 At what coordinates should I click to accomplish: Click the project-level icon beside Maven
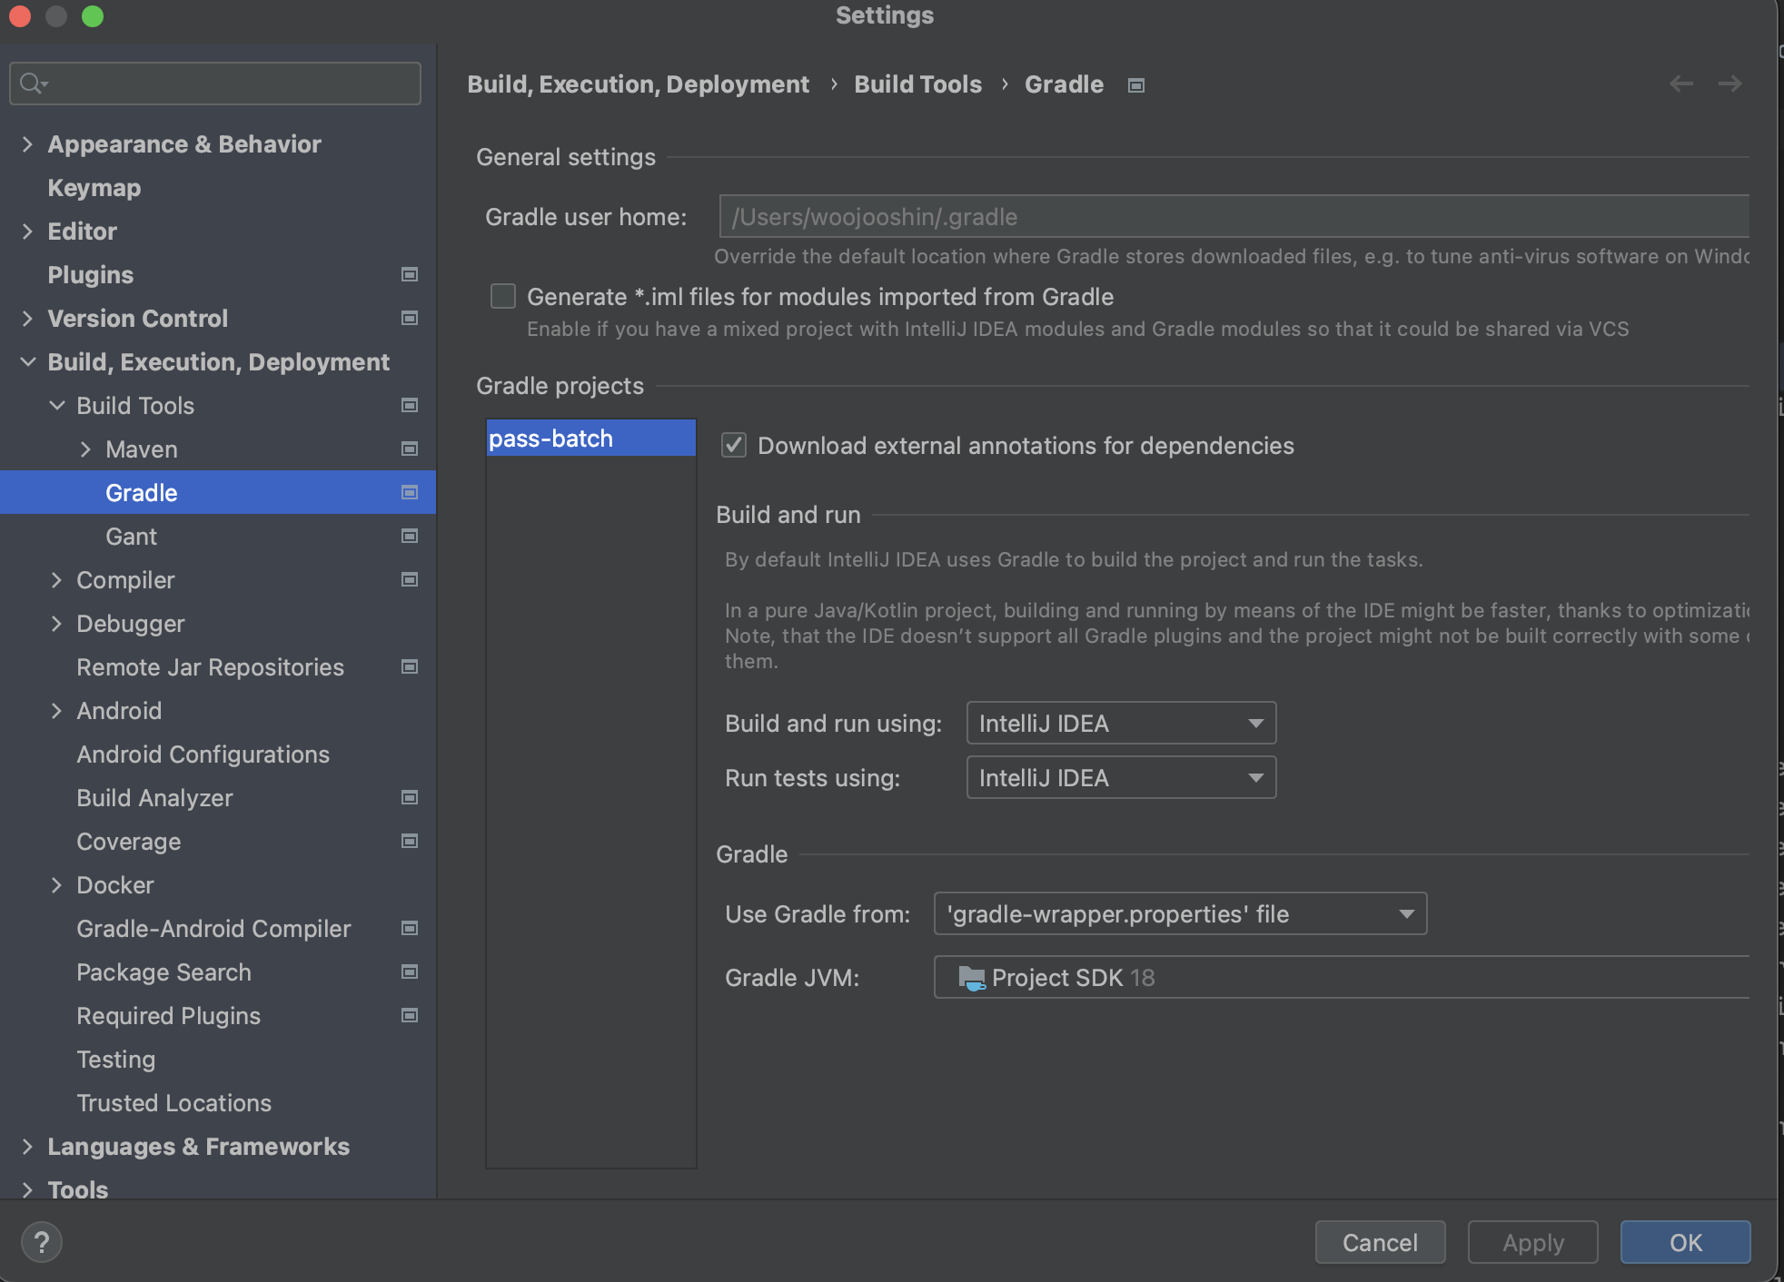coord(410,449)
